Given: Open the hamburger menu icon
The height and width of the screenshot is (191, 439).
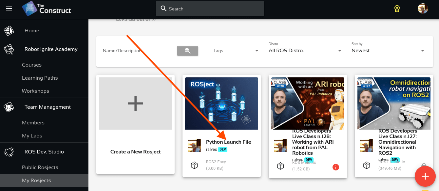Looking at the screenshot, I should pyautogui.click(x=9, y=9).
